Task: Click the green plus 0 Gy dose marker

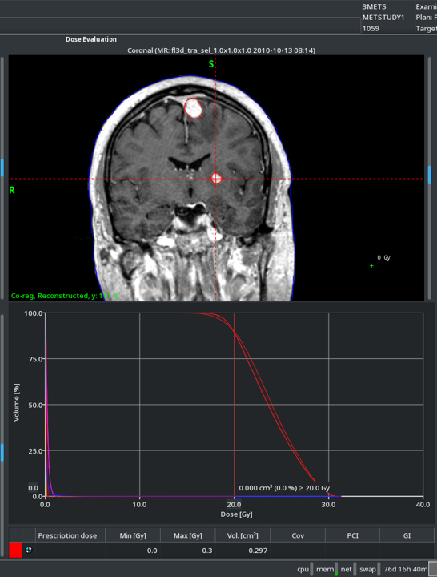Action: 372,265
